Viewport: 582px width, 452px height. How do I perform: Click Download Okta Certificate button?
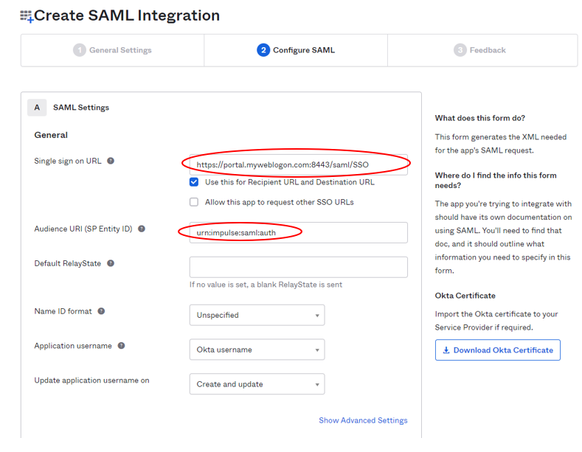click(x=498, y=350)
